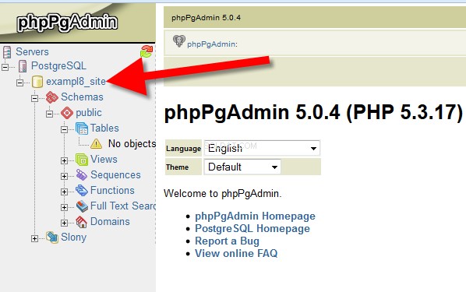This screenshot has height=292, width=466.
Task: Click the phpPgAdmin 5.0.4 (PHP 5.3.17) heading
Action: tap(313, 113)
